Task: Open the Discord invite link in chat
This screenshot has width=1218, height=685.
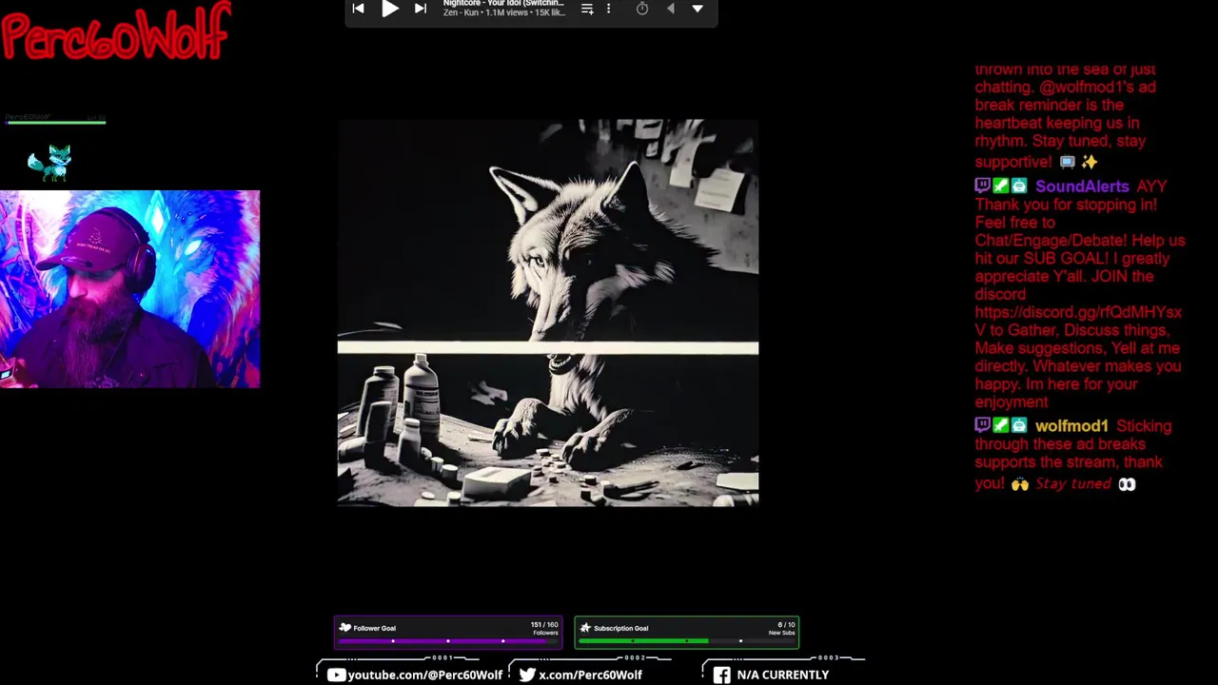Action: pos(1078,321)
